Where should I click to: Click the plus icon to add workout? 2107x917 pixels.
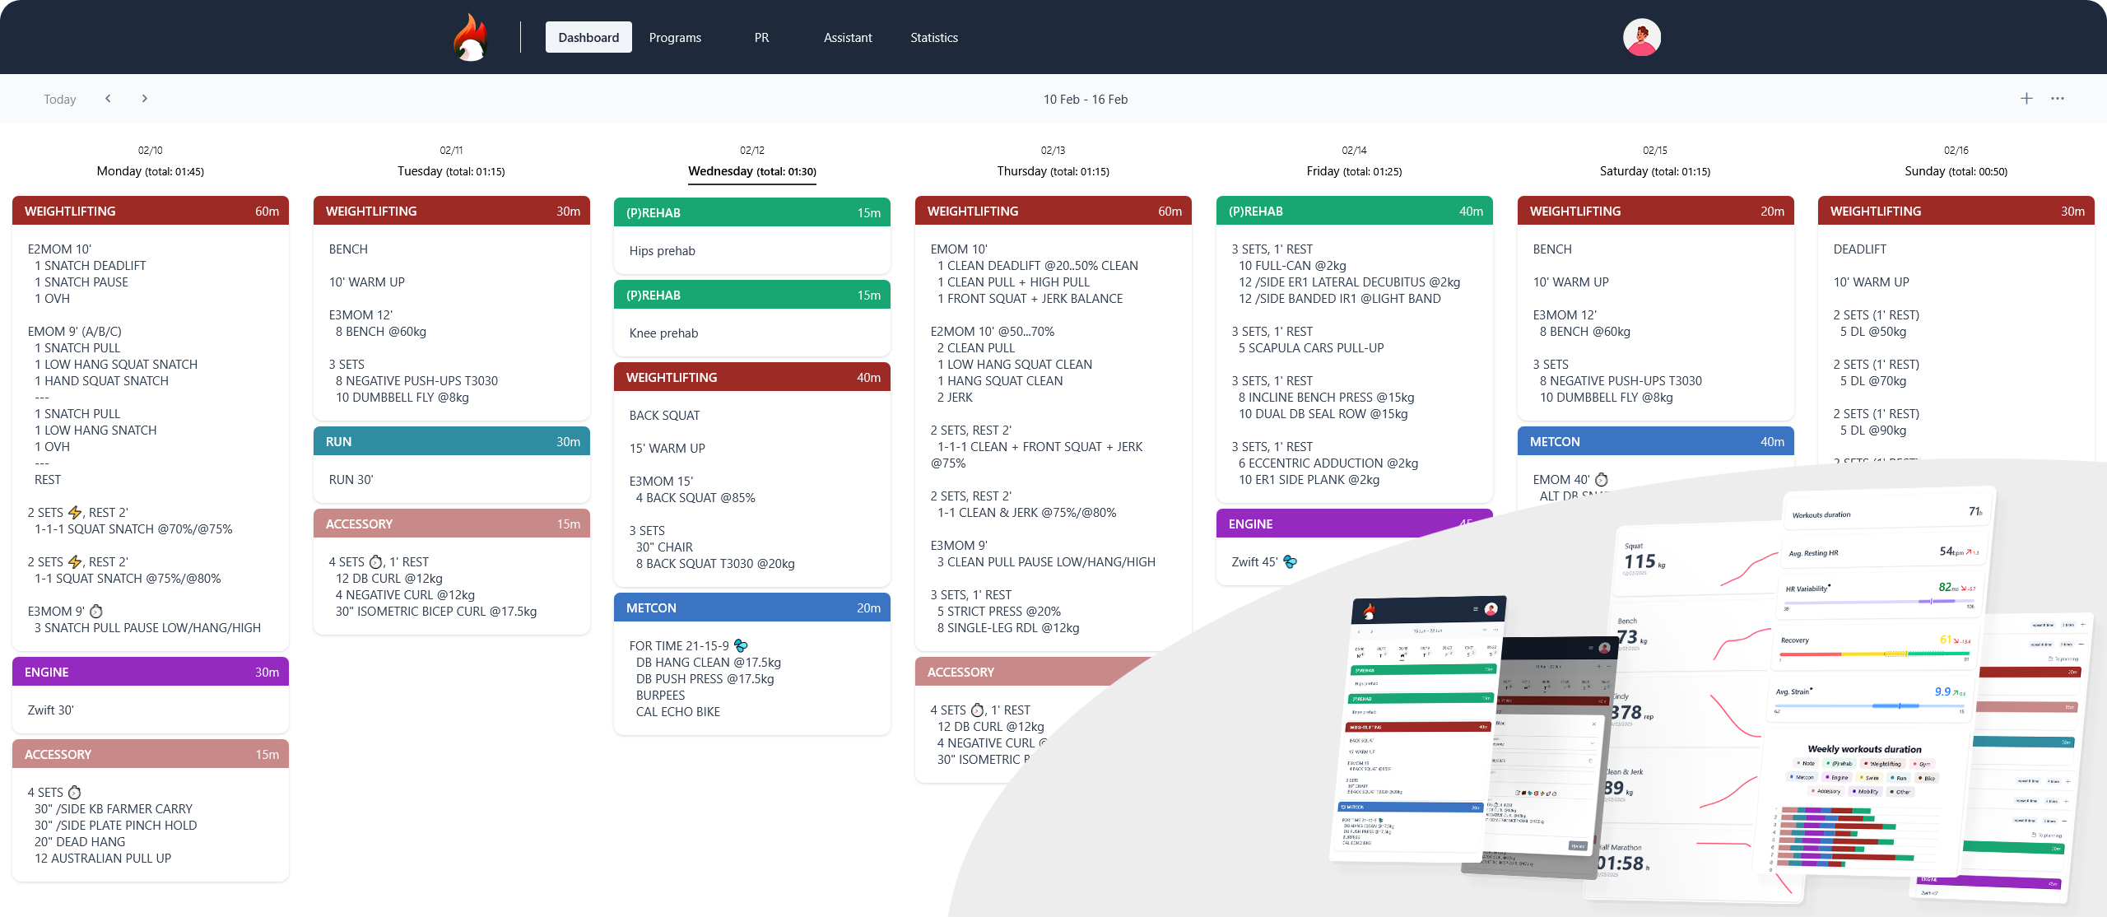[2026, 99]
